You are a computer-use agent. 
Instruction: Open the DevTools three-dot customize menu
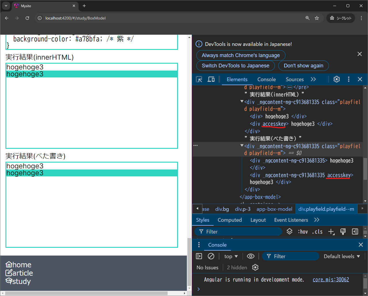pos(348,79)
